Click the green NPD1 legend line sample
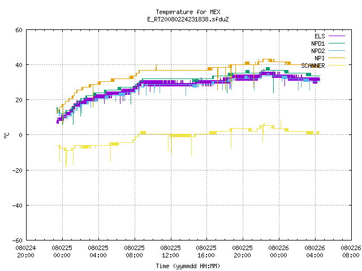 click(337, 43)
